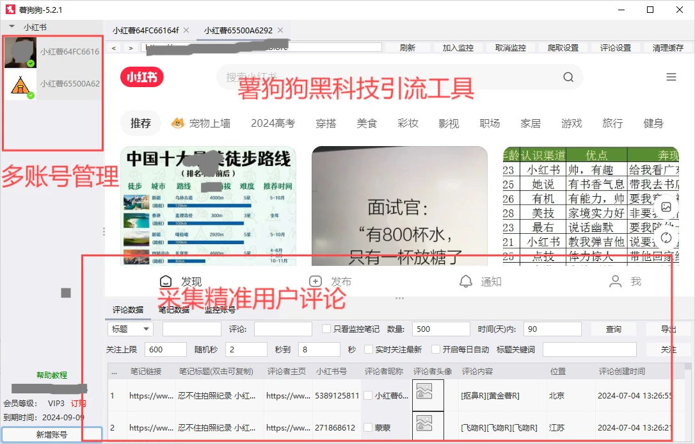
Task: Select account 小红薯64FC6616 in the sidebar
Action: click(52, 52)
